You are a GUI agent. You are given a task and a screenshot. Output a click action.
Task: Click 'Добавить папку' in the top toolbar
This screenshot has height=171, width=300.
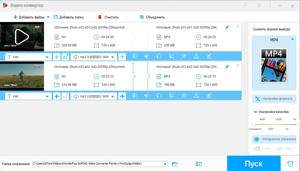coord(69,17)
